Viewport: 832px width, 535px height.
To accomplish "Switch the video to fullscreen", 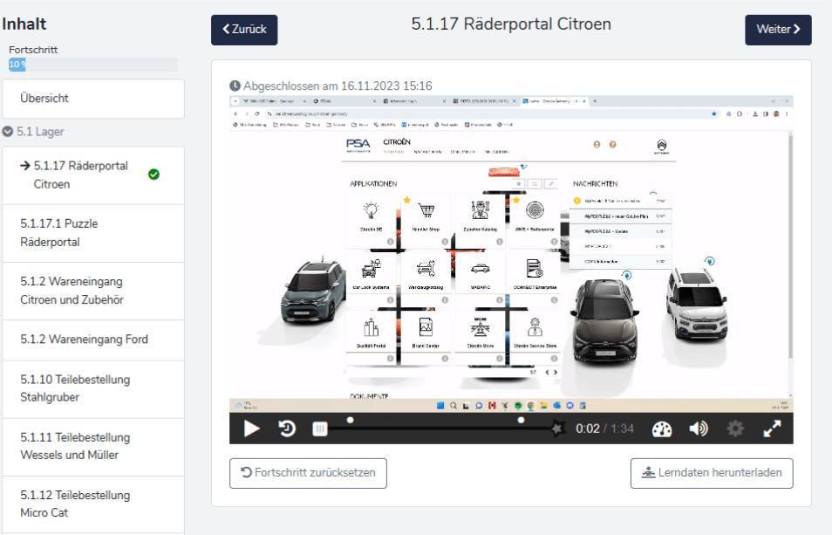I will (772, 429).
